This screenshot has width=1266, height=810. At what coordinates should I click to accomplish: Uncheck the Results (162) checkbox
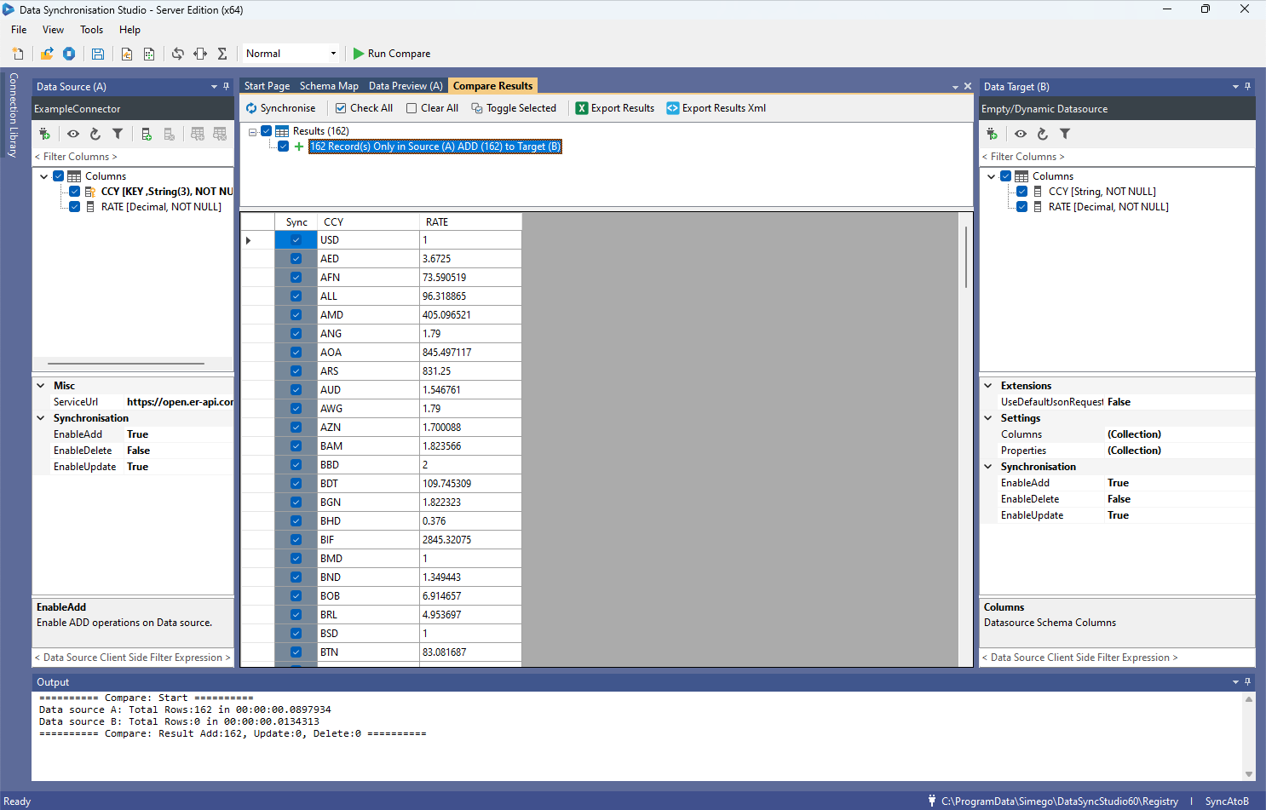pos(267,130)
